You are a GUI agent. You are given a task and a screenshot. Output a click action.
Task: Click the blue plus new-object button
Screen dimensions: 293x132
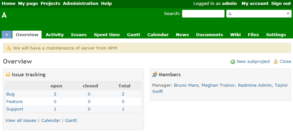tap(7, 35)
